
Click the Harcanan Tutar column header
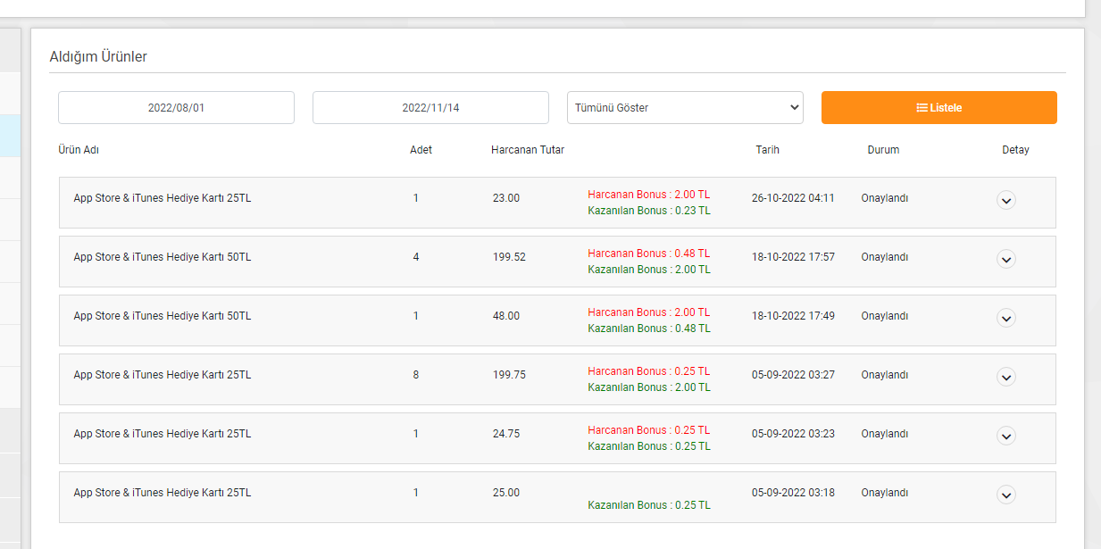528,150
